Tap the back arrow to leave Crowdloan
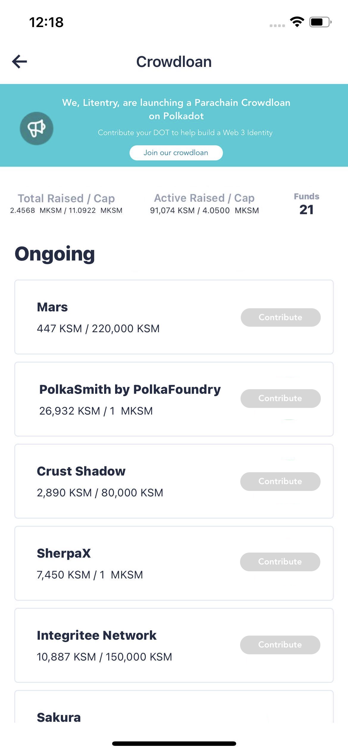The width and height of the screenshot is (348, 753). point(19,62)
